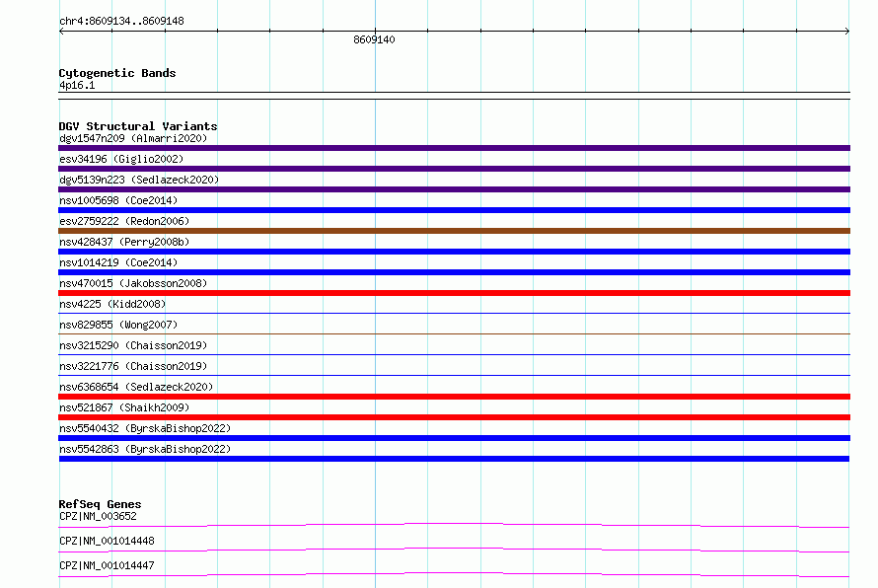Select nsv4225 (Kidd2008) label
The image size is (878, 588).
tap(112, 304)
